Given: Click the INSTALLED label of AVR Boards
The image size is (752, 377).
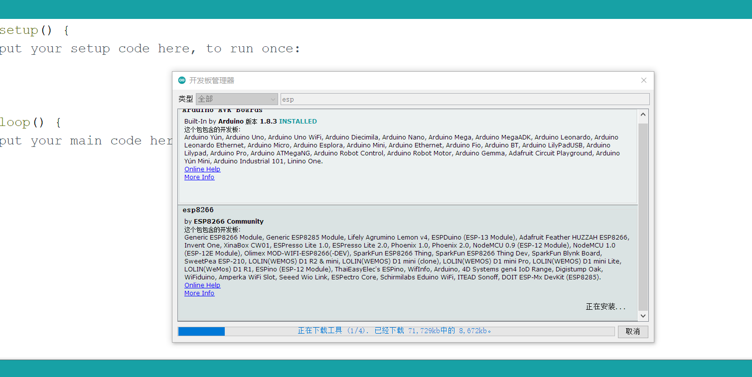Looking at the screenshot, I should point(298,122).
